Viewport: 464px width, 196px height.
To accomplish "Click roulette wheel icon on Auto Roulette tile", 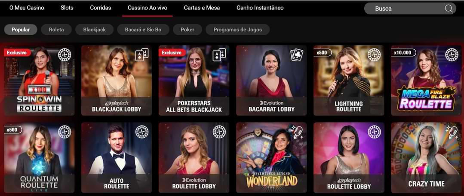I will 142,132.
